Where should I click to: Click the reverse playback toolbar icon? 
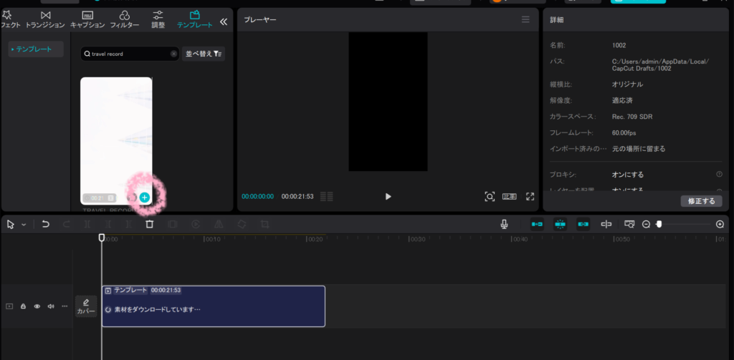coord(196,225)
